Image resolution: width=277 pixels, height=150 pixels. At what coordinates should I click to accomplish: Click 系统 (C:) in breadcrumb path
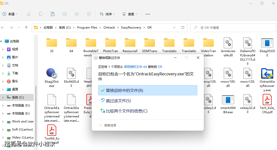(x=65, y=28)
